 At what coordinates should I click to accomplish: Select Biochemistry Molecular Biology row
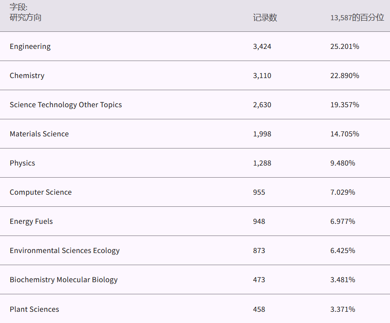[63, 279]
